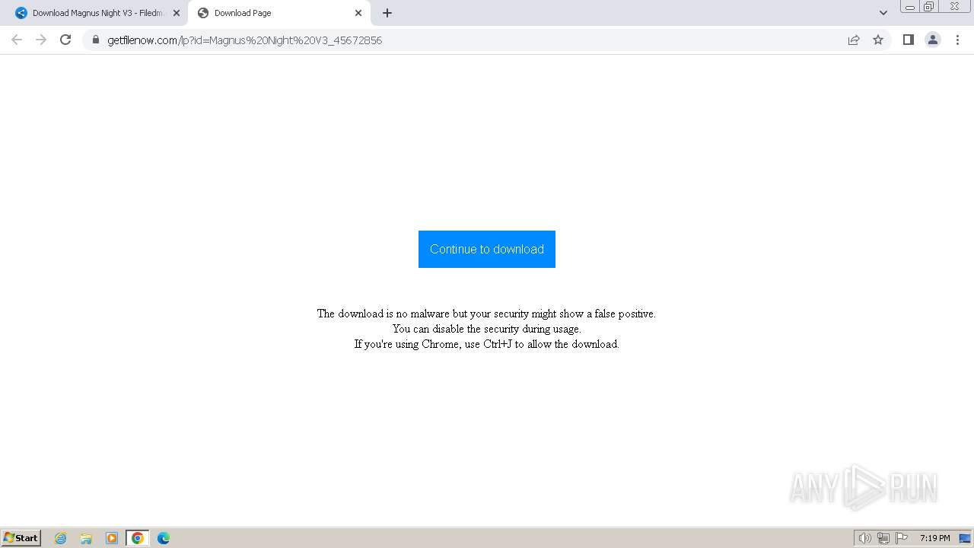Viewport: 974px width, 548px height.
Task: Reload the current page
Action: [65, 40]
